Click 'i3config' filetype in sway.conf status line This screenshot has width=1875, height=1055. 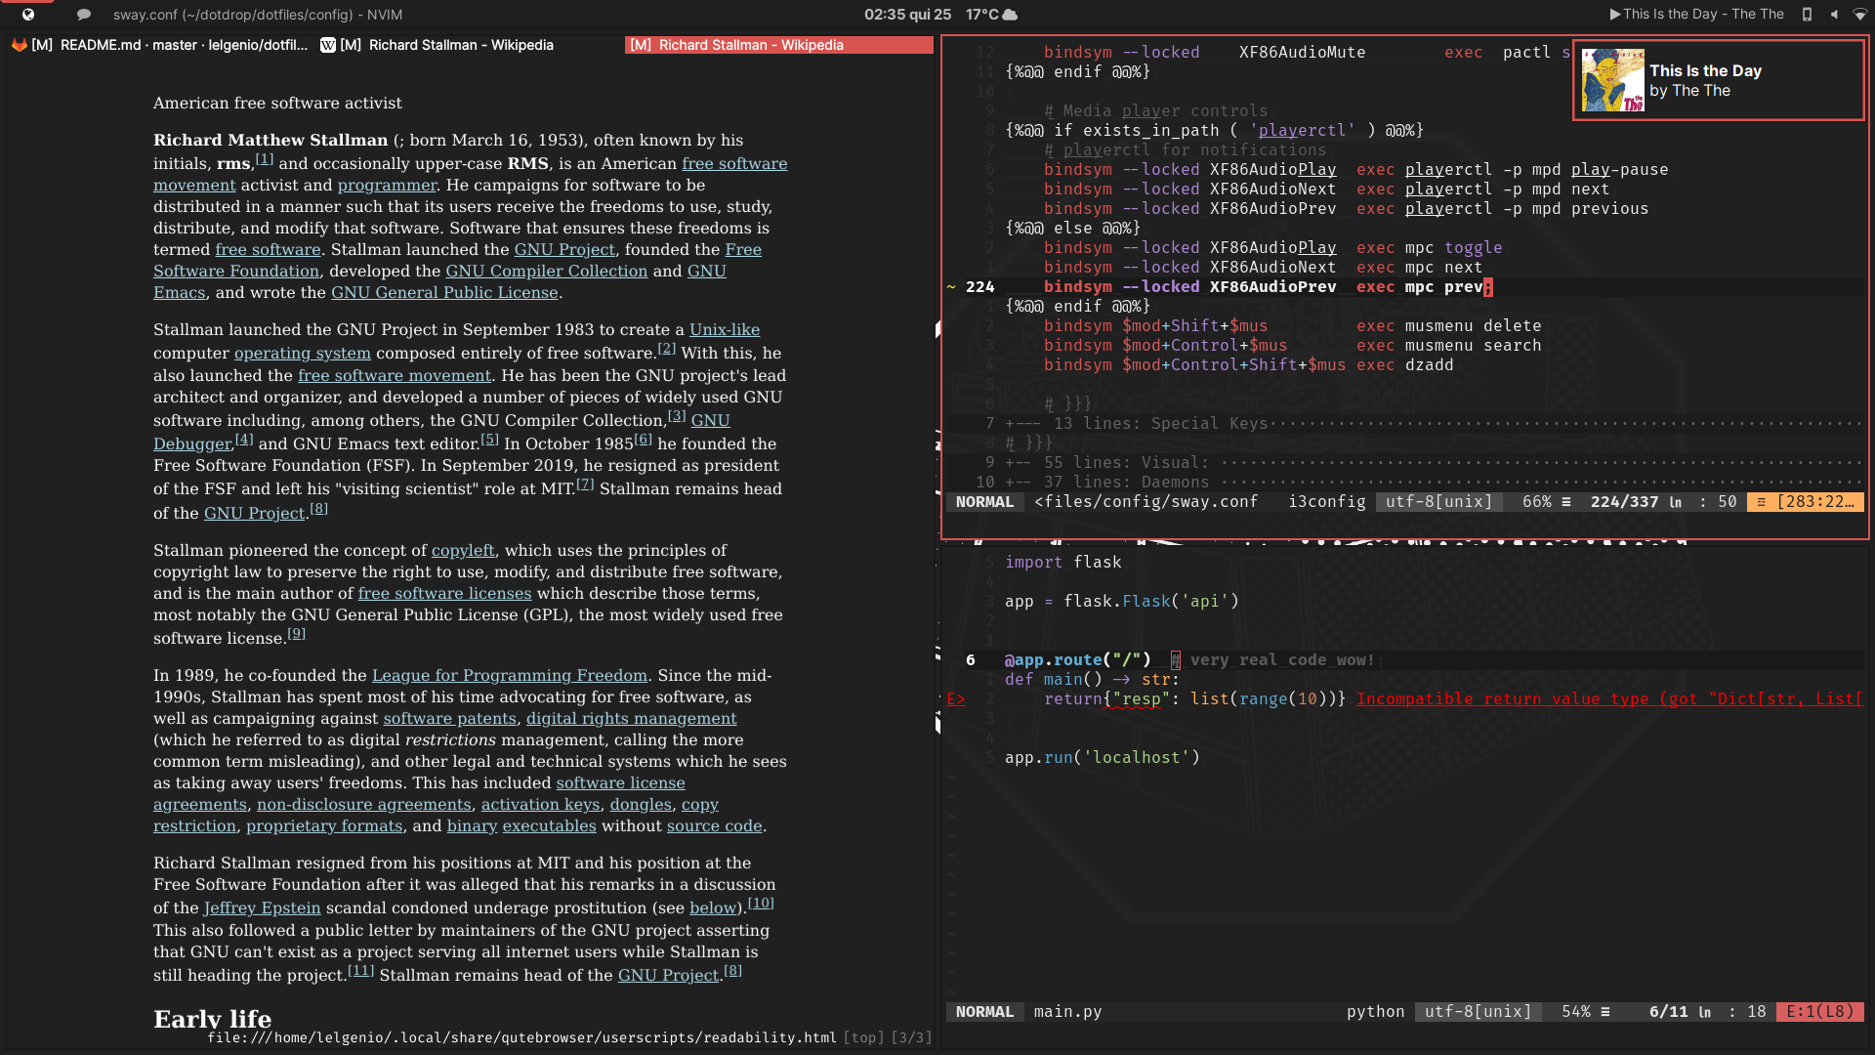tap(1326, 501)
